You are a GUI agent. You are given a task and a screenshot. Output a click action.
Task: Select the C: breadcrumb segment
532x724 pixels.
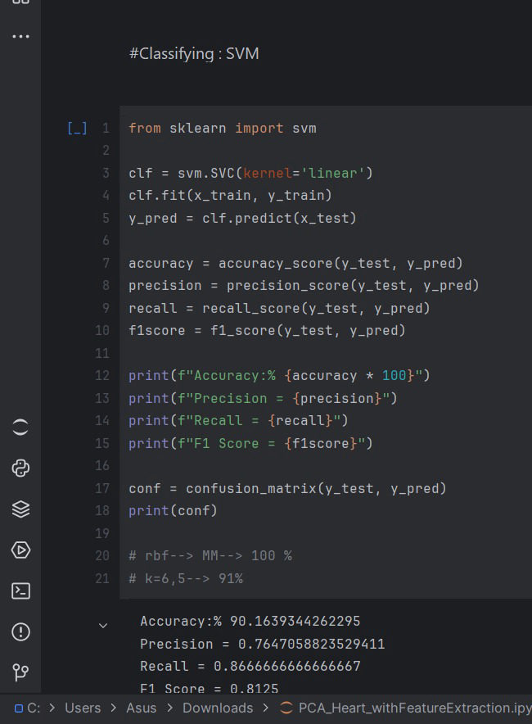point(34,708)
